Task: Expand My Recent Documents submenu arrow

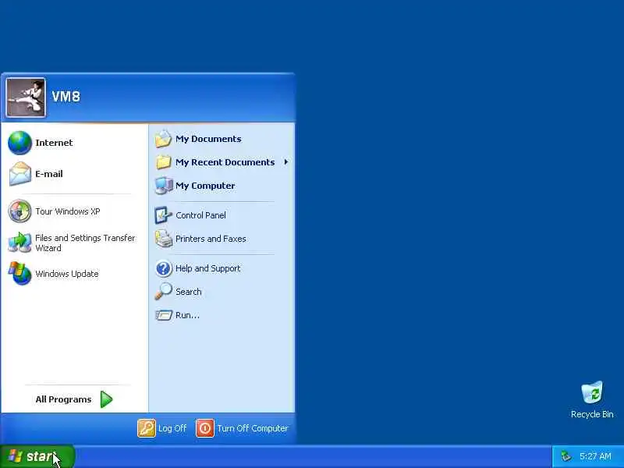Action: coord(286,162)
